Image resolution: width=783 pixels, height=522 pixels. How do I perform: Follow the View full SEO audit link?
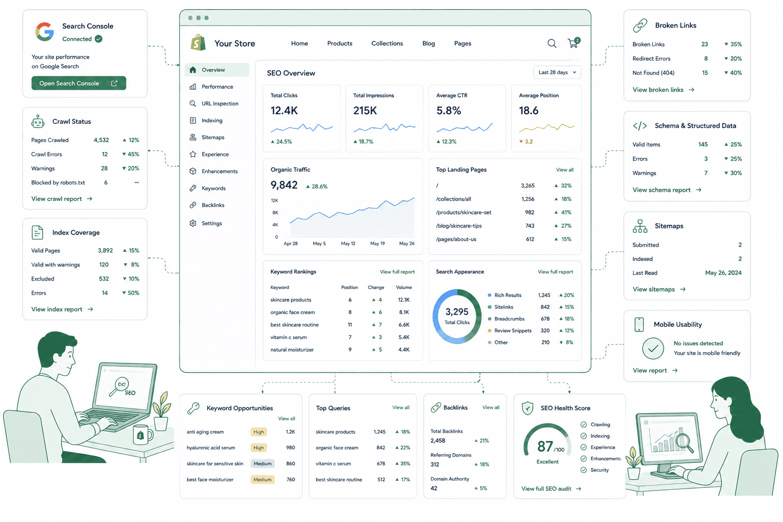551,489
